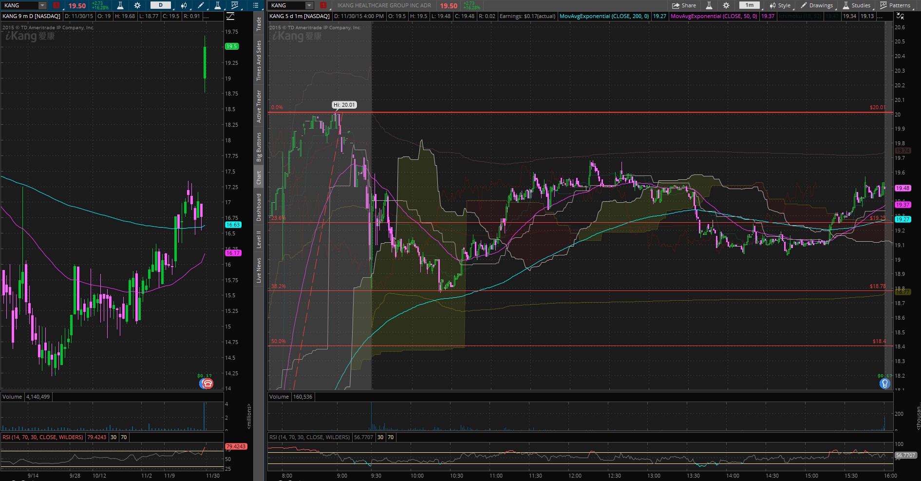
Task: Expand ellipsis in right chart data row
Action: click(x=880, y=16)
